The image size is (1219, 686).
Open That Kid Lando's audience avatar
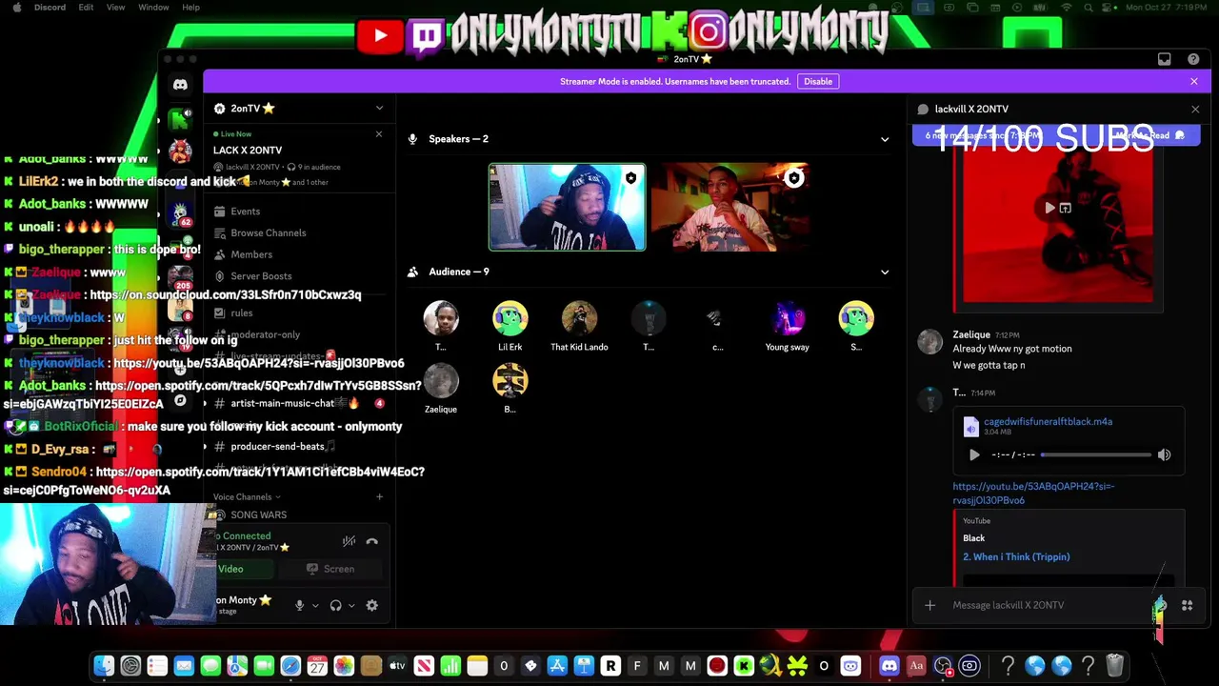(579, 318)
